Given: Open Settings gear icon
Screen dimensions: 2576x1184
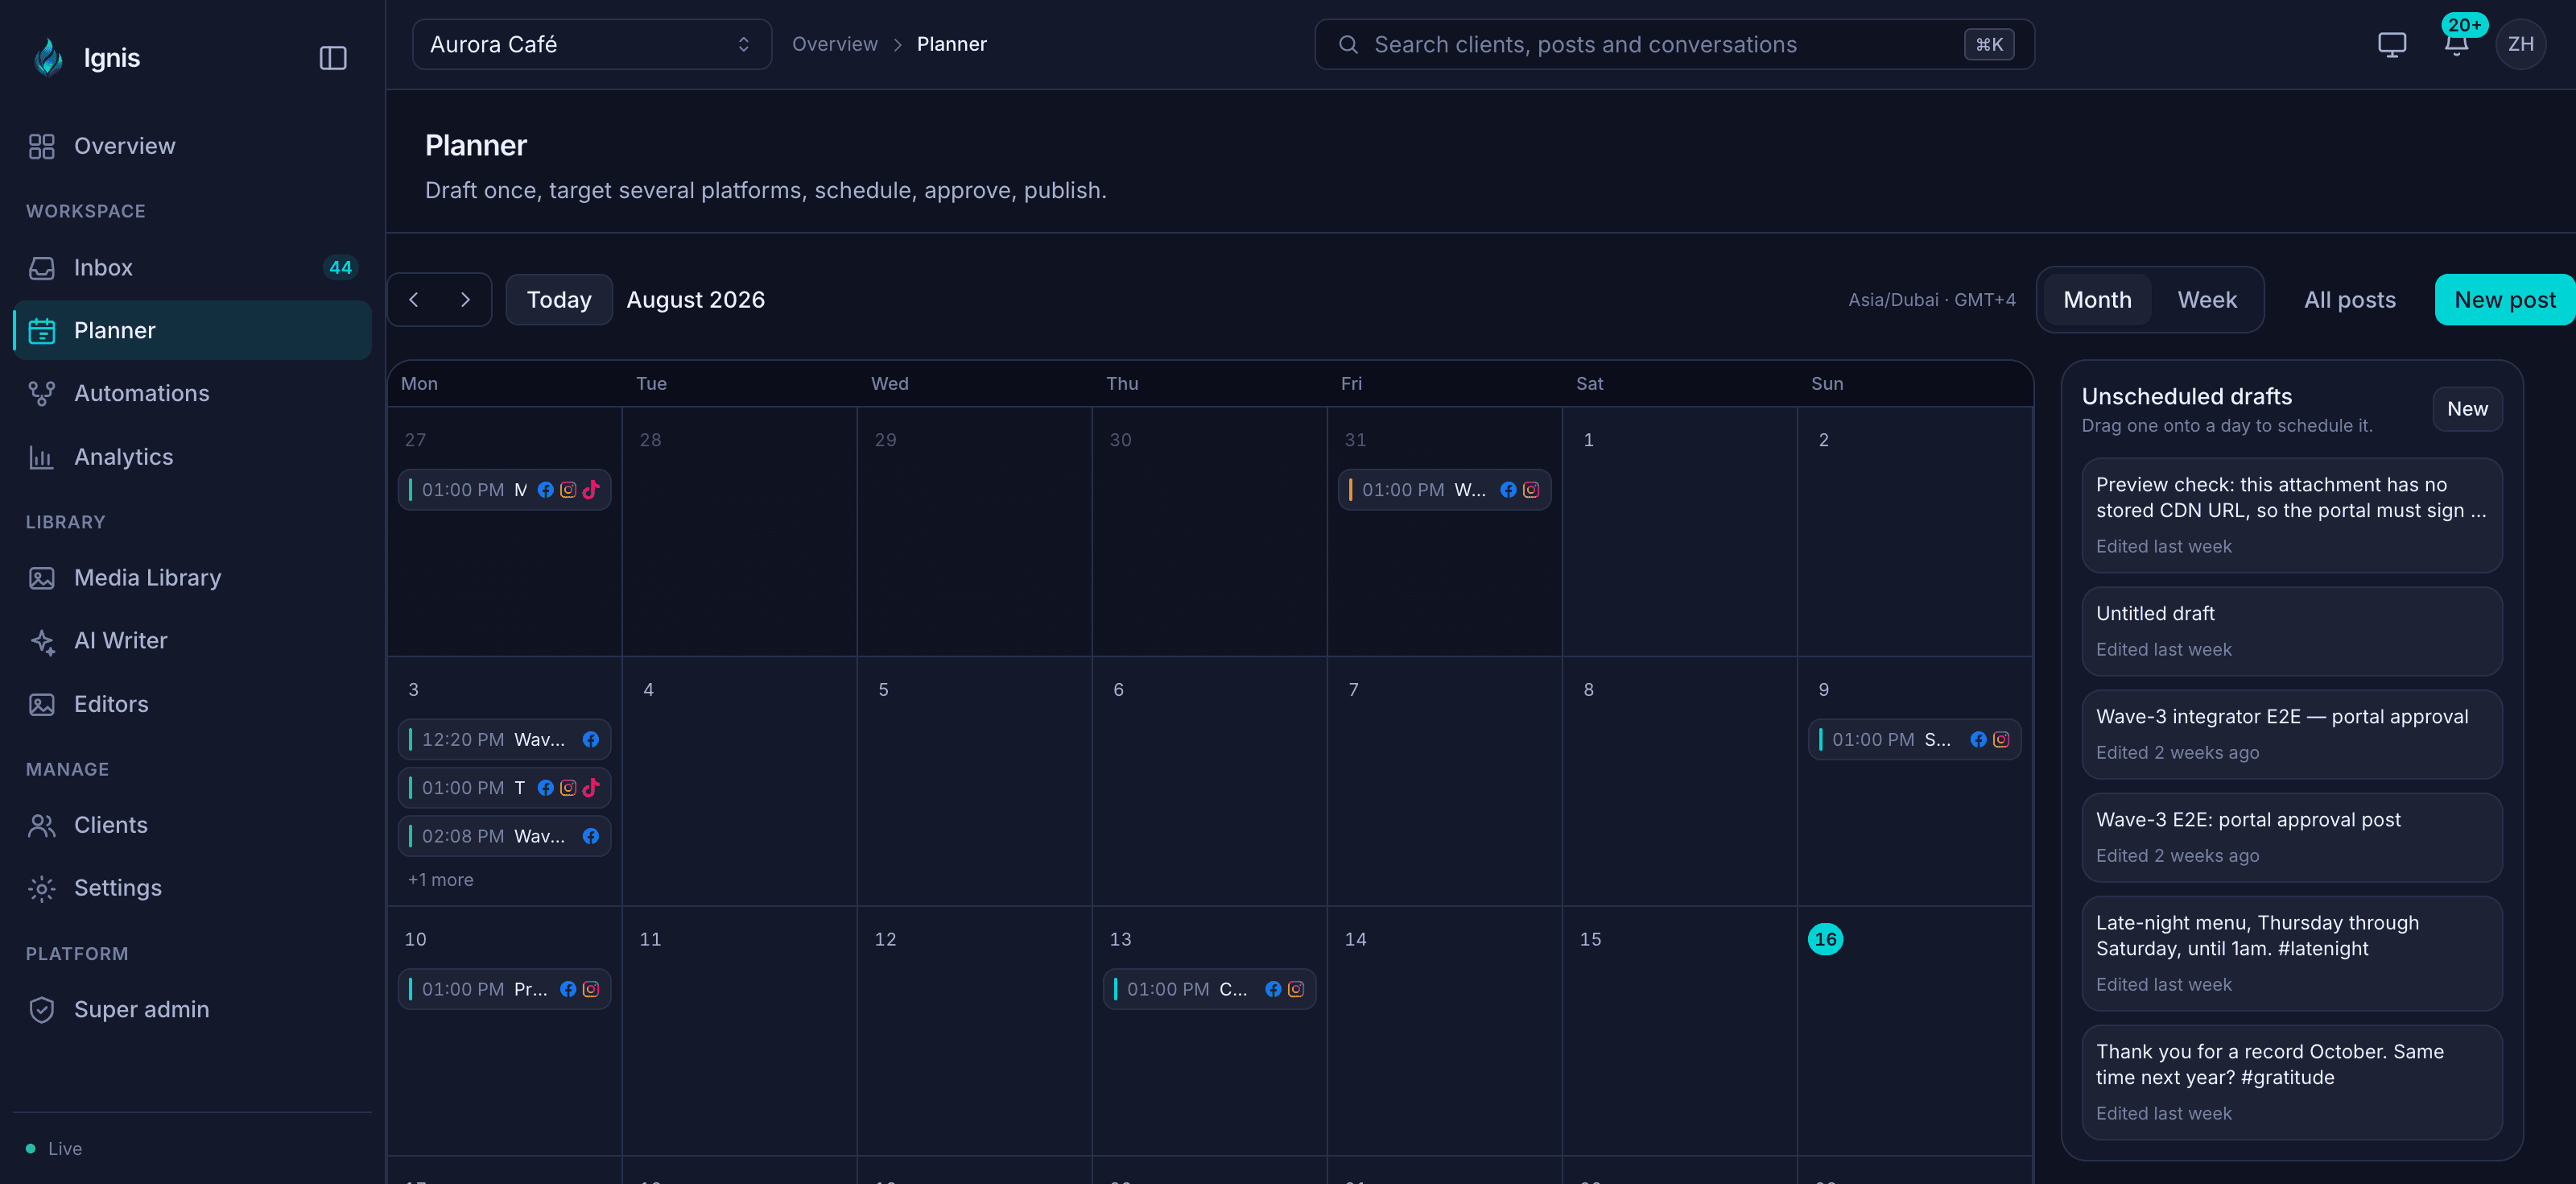Looking at the screenshot, I should (x=41, y=888).
